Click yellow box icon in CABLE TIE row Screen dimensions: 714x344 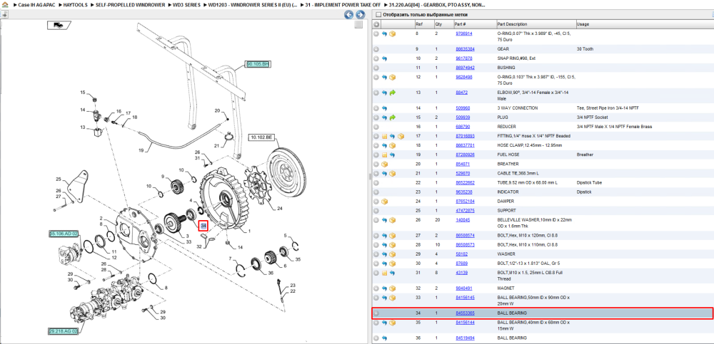pos(392,174)
